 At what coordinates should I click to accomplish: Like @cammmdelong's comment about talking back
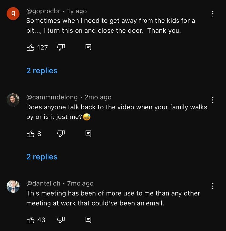[x=30, y=134]
